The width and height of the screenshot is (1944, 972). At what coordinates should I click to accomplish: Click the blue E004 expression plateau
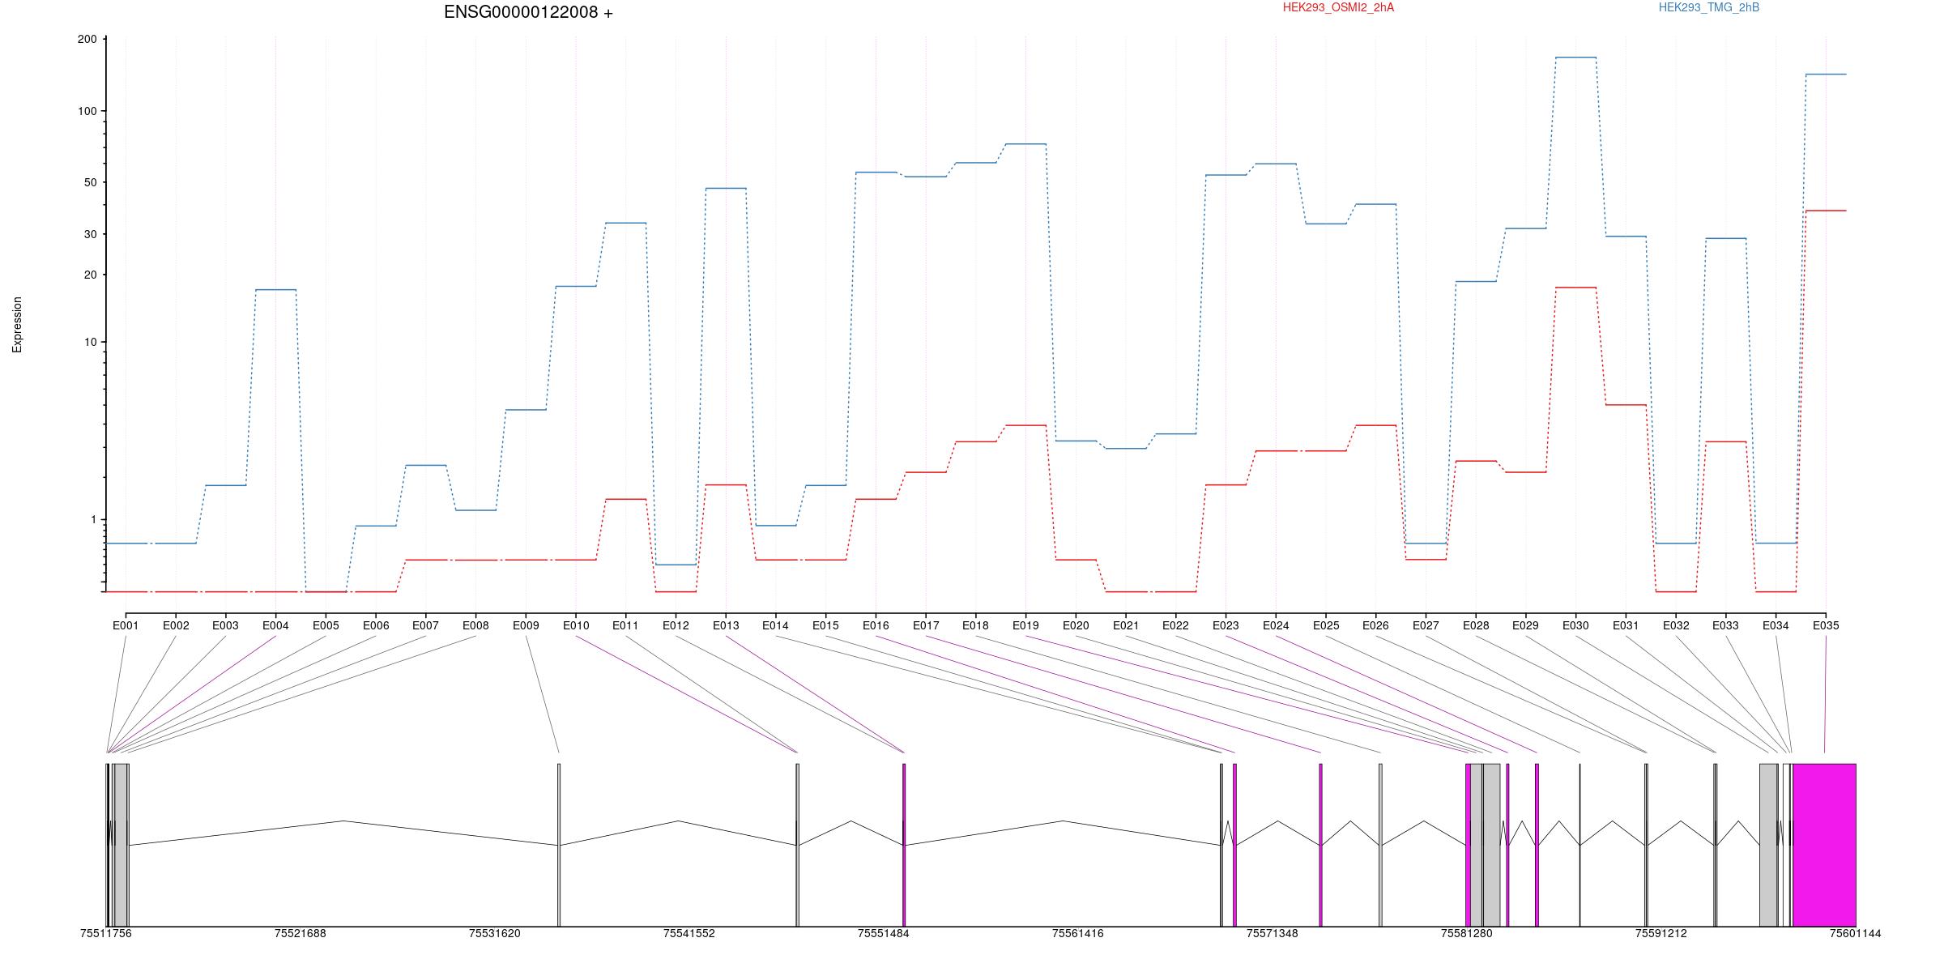point(275,289)
